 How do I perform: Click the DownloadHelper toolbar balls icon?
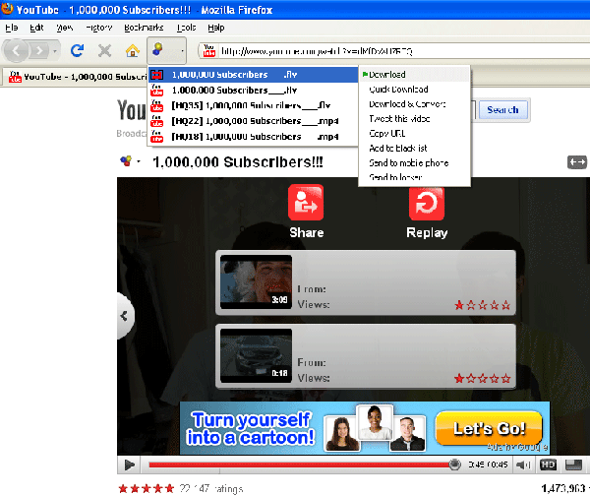158,49
